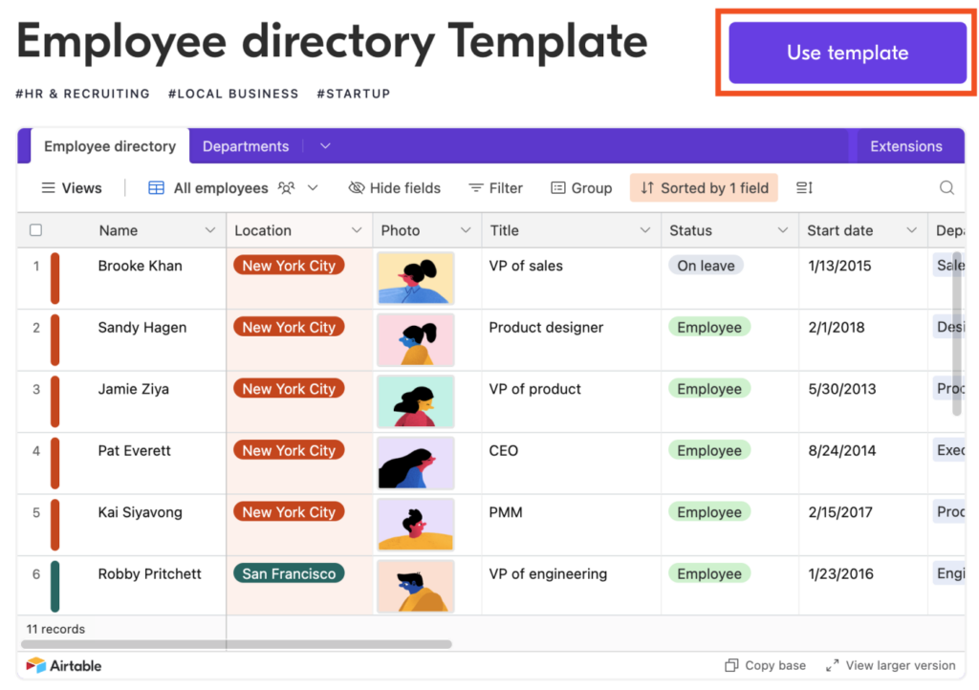The image size is (979, 690).
Task: Click New York City tag in Pat Everett row
Action: click(289, 450)
